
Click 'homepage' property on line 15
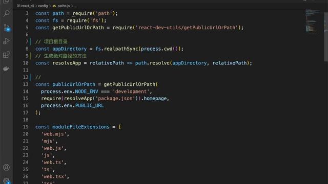click(155, 99)
